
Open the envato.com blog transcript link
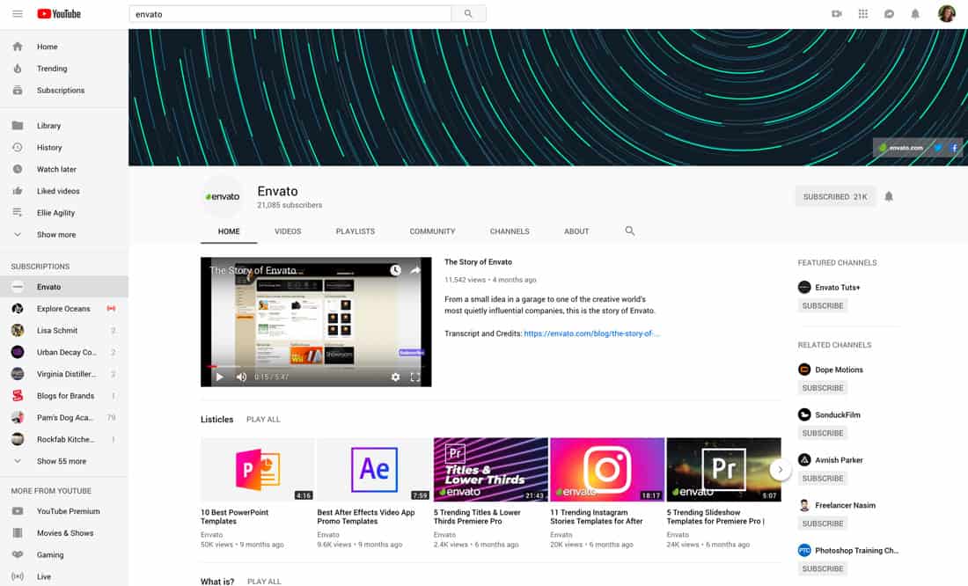click(591, 333)
